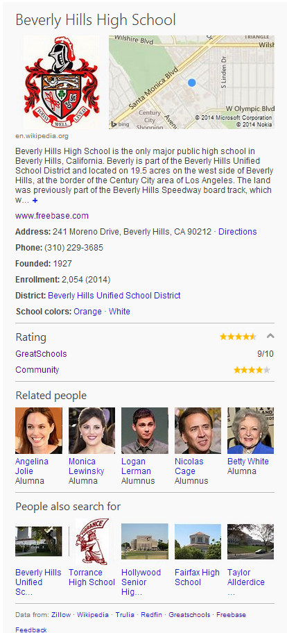287x633 pixels.
Task: Collapse the Rating section chevron
Action: point(270,335)
